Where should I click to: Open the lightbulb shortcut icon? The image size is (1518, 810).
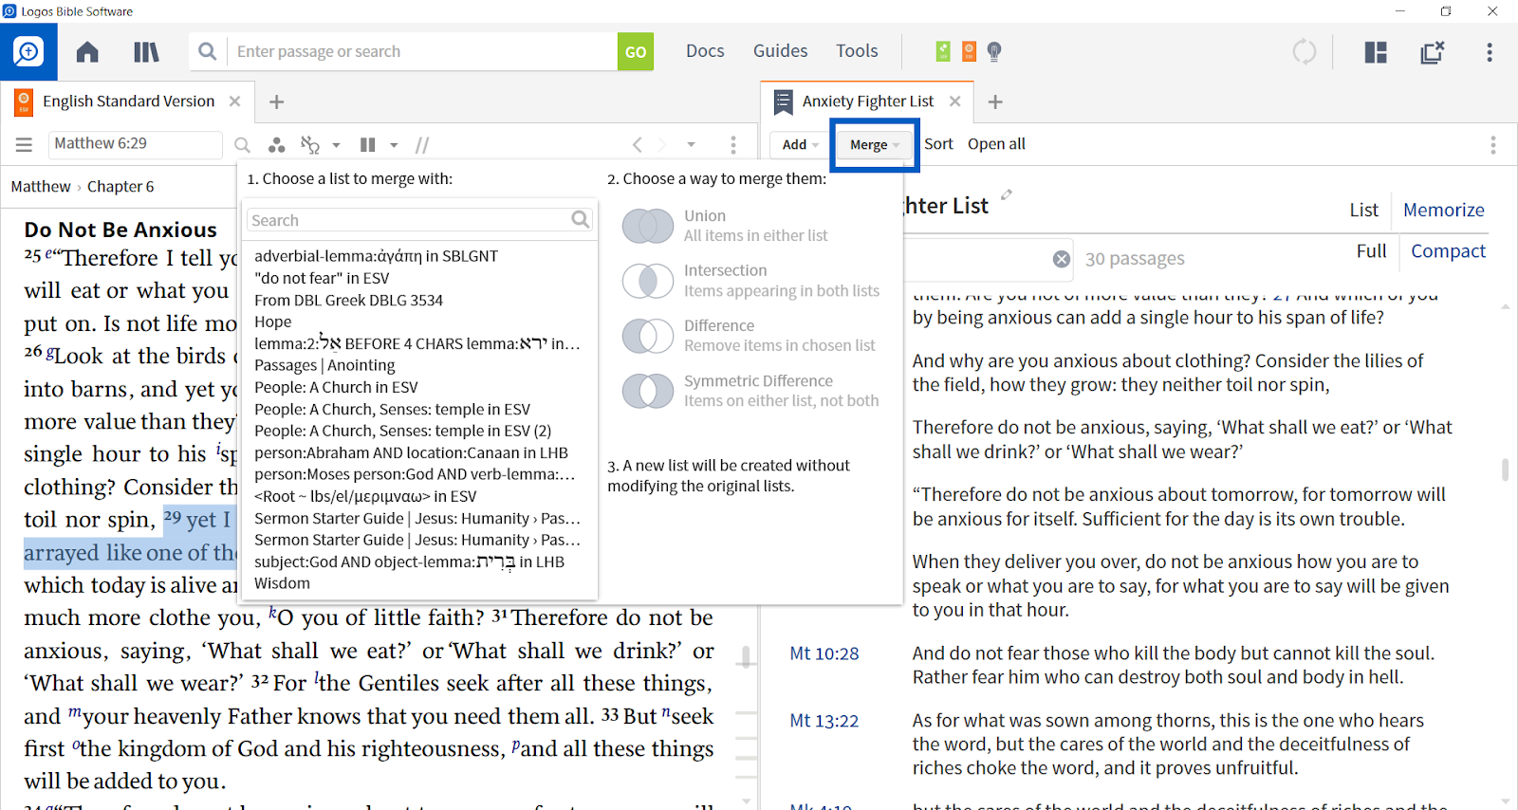tap(994, 51)
